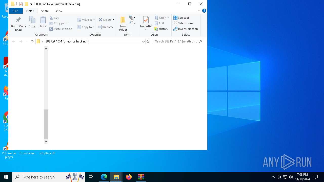Open Customize Quick Access Toolbar arrow

pos(31,4)
